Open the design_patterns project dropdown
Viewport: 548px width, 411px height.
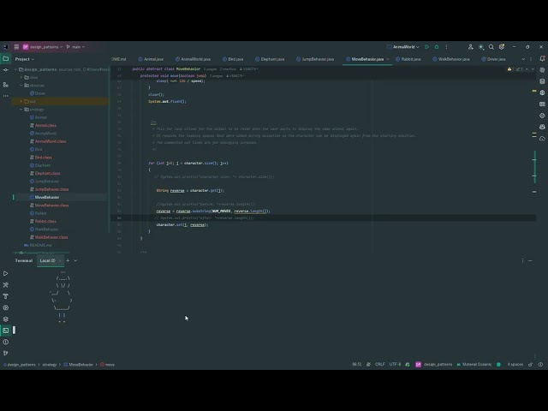[x=43, y=47]
